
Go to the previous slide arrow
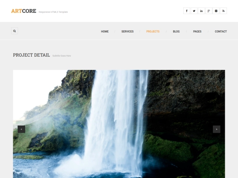22,129
